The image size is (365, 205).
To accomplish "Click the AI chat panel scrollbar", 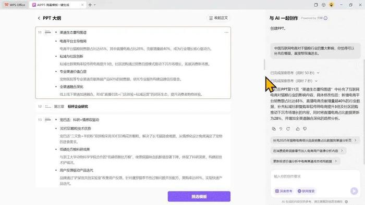I will (x=364, y=111).
